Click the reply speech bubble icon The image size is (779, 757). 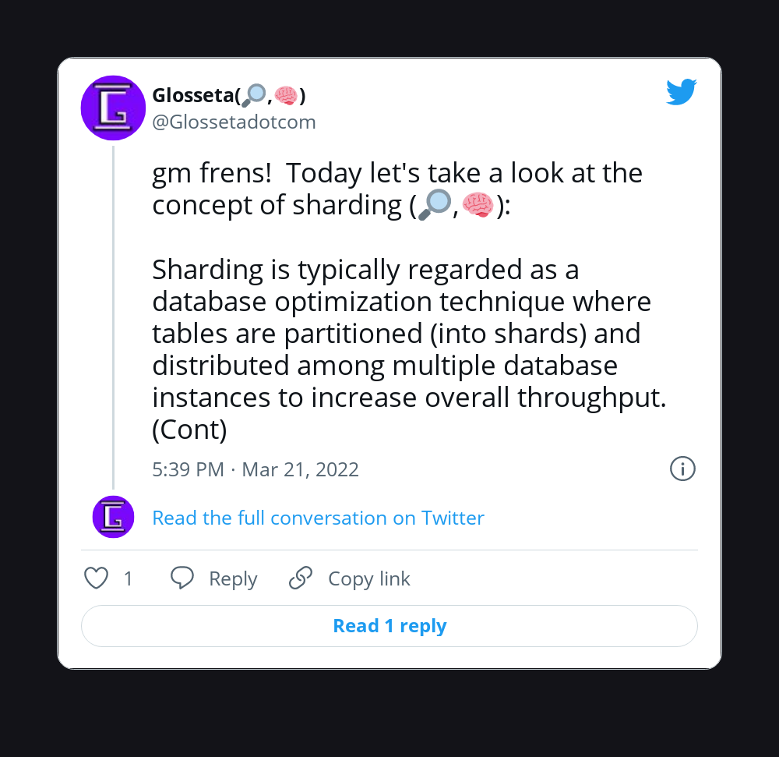(182, 578)
